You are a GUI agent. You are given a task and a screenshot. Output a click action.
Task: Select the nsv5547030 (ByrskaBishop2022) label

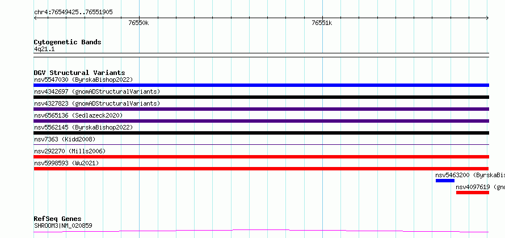click(83, 80)
